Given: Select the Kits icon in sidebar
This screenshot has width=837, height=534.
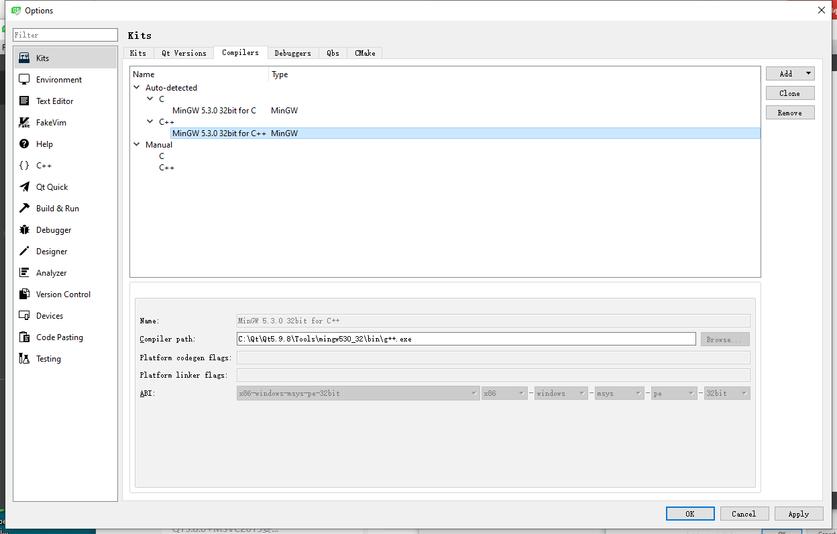Looking at the screenshot, I should point(25,58).
